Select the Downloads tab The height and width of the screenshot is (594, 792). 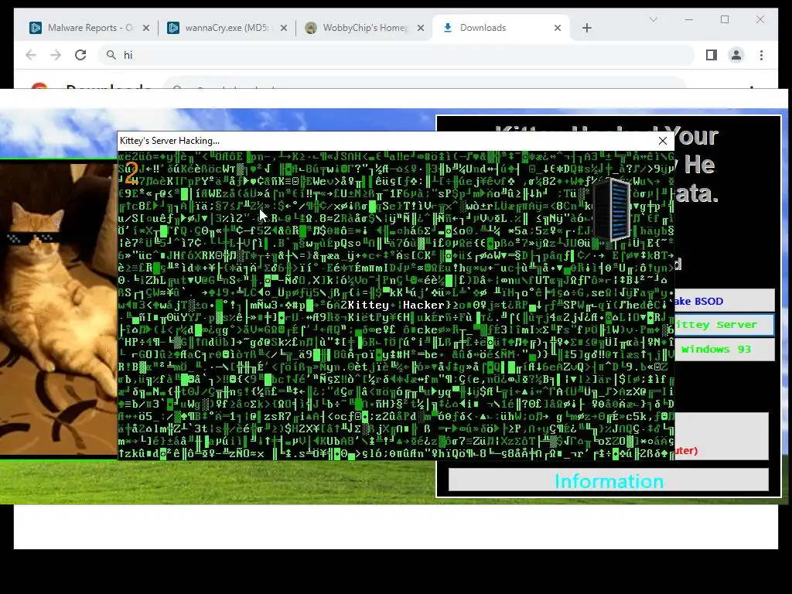click(501, 28)
